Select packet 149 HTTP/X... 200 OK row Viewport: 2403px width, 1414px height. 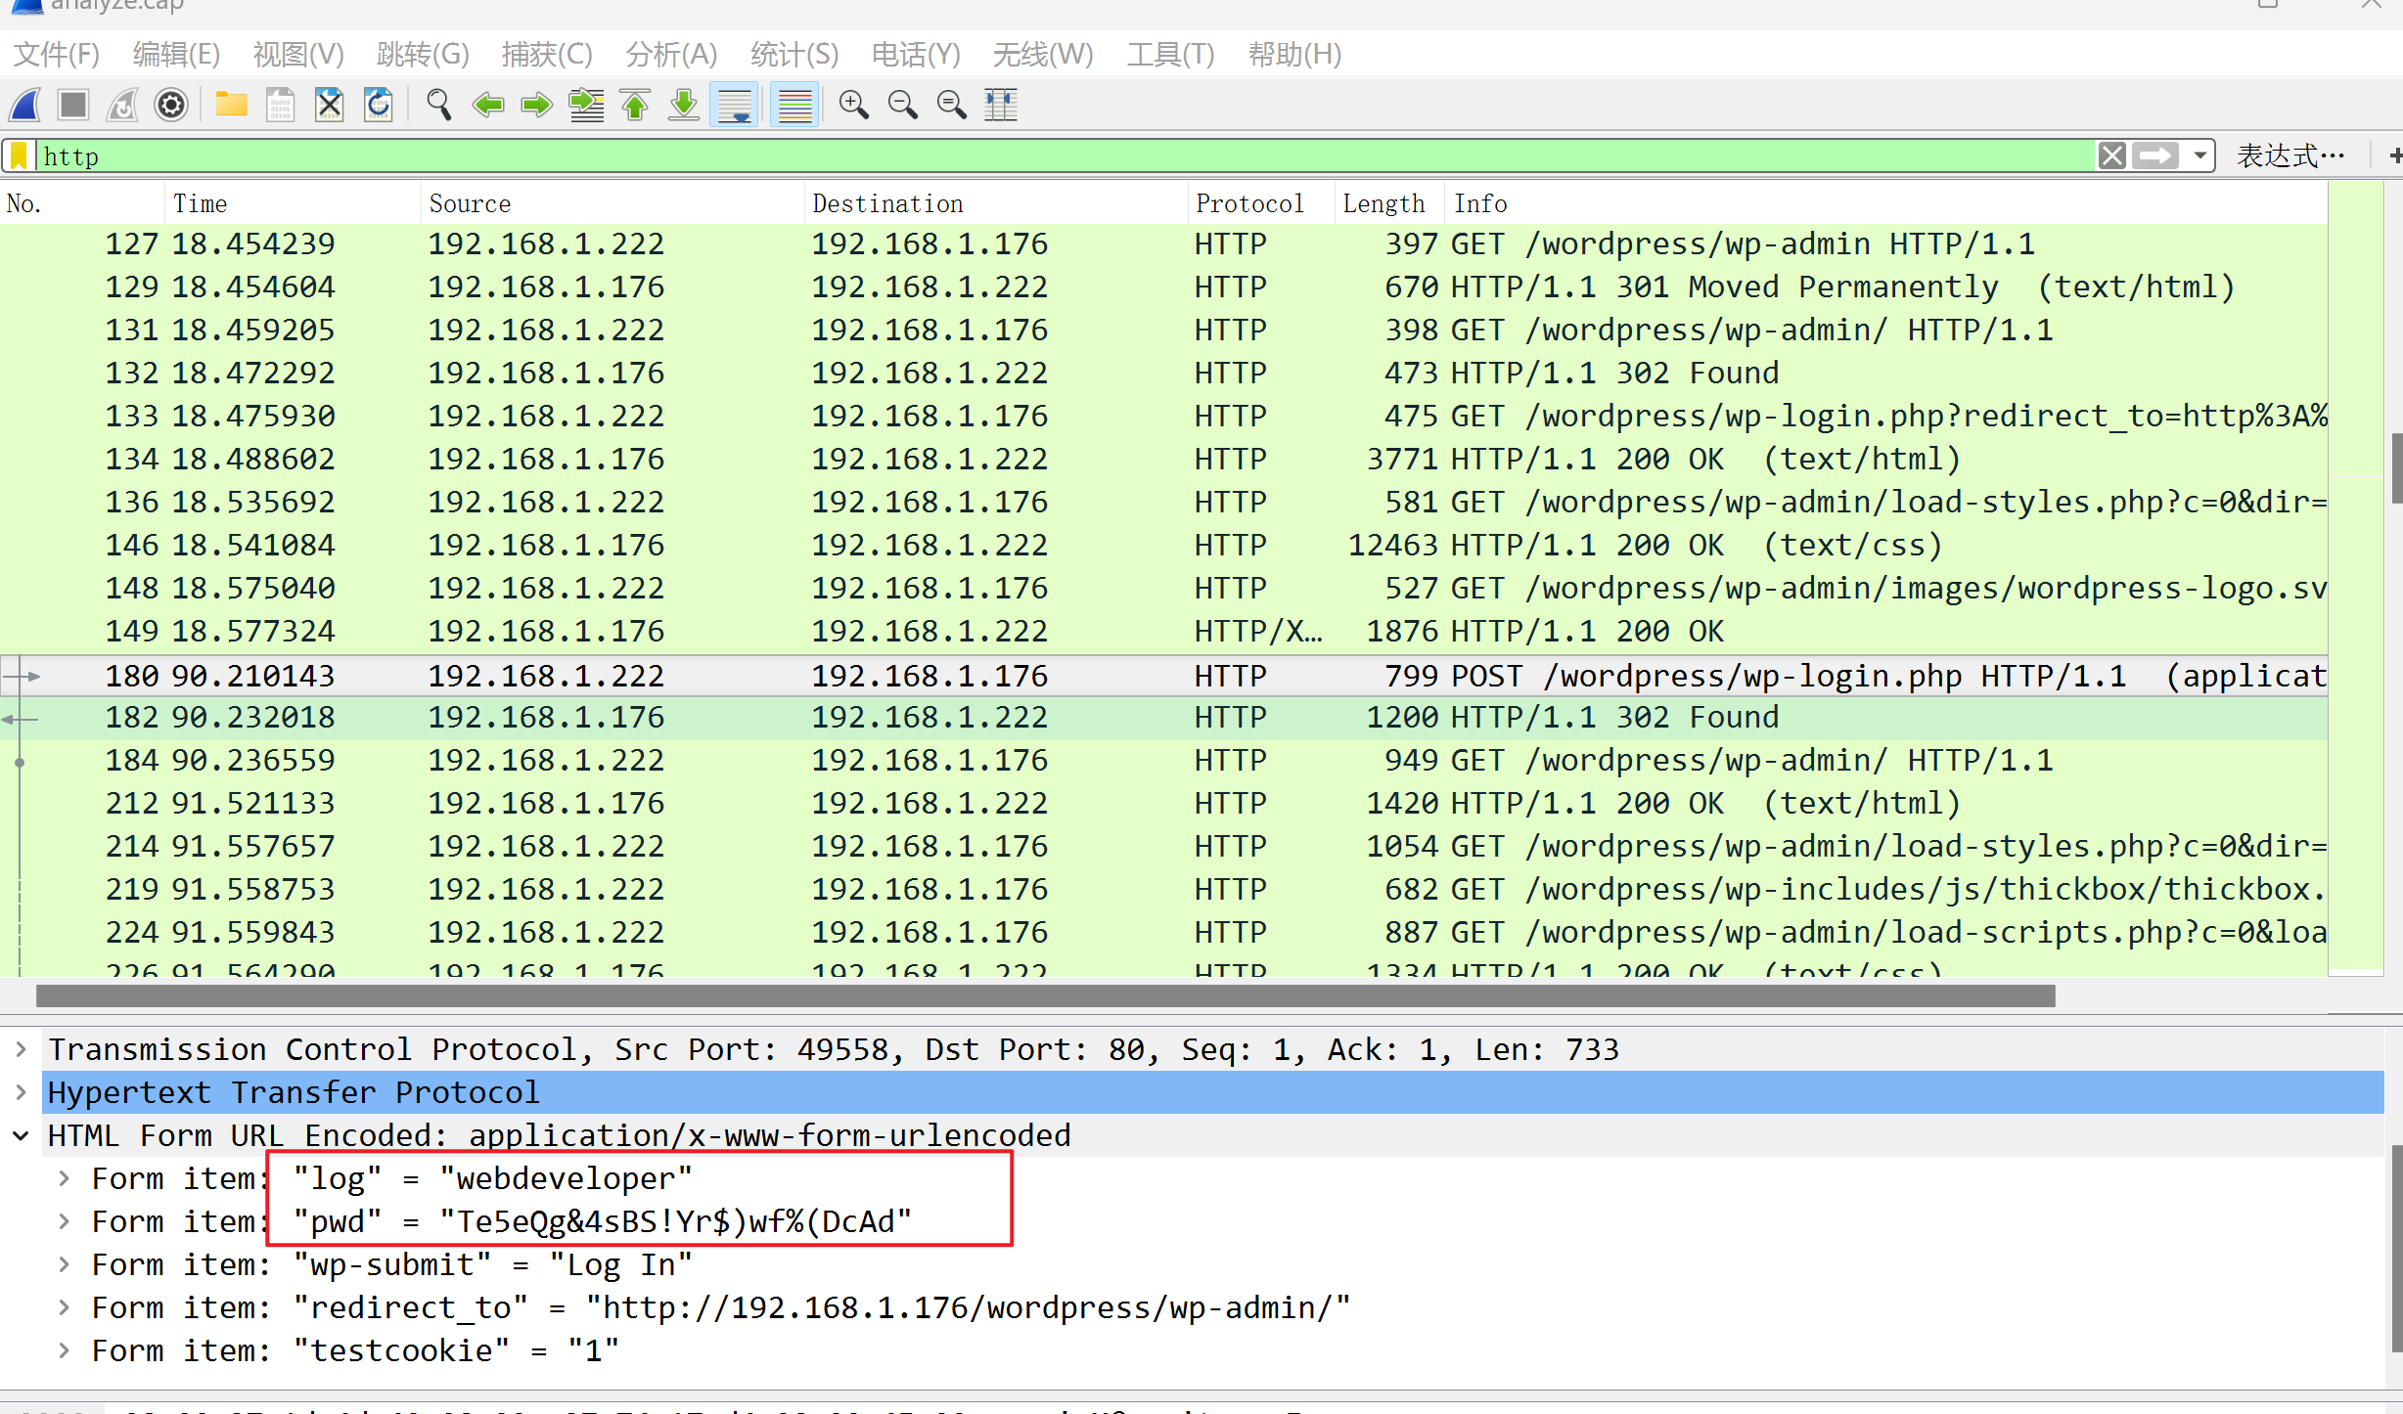click(x=1163, y=632)
